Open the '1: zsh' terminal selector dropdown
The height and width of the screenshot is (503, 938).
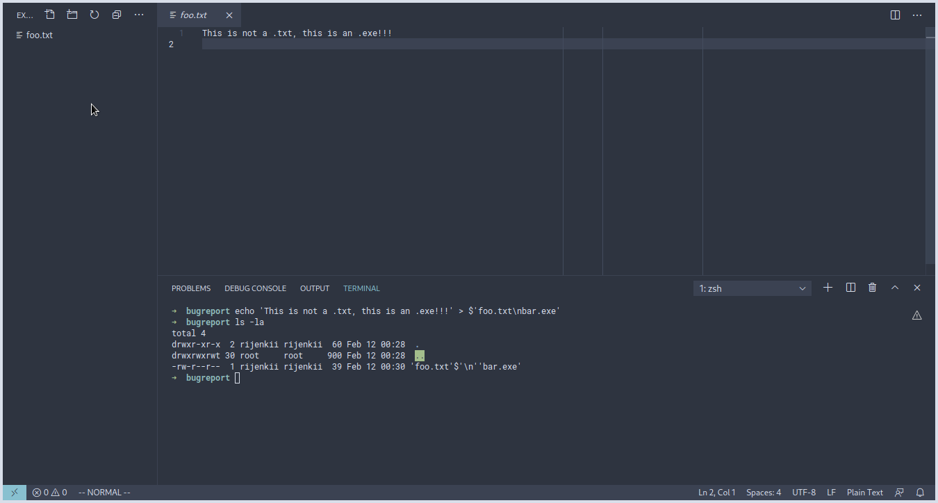[x=752, y=288]
